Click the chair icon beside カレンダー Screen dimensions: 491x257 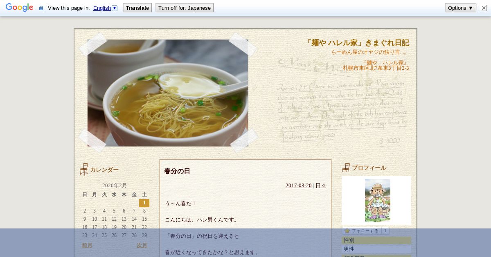coord(84,169)
